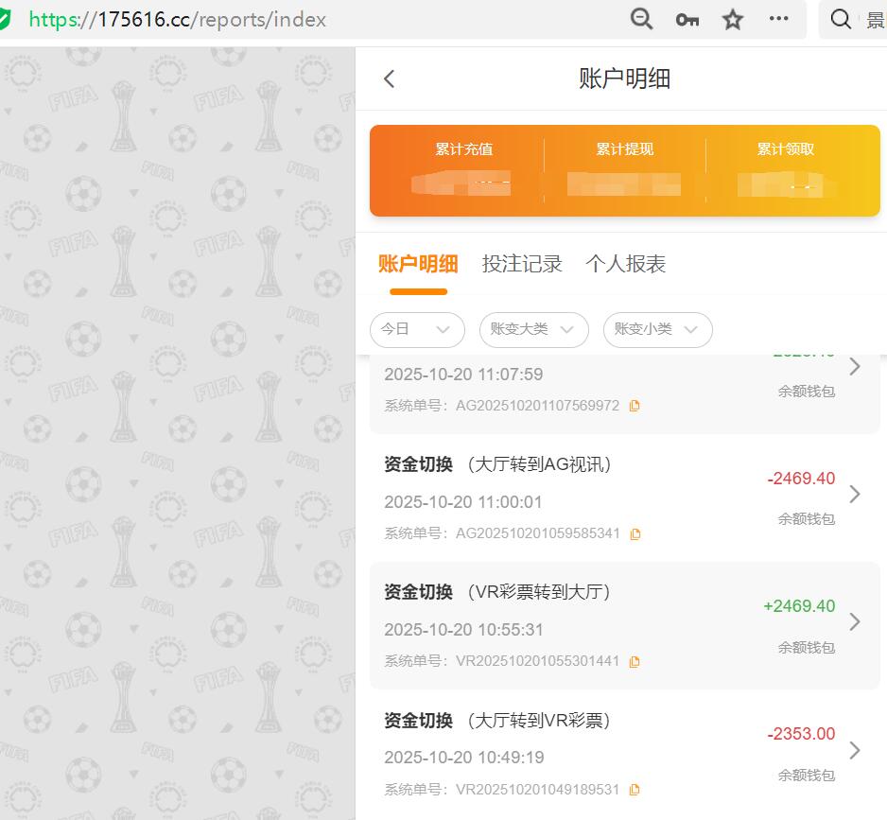Image resolution: width=887 pixels, height=820 pixels.
Task: Switch to the 投注记录 tab
Action: click(x=523, y=265)
